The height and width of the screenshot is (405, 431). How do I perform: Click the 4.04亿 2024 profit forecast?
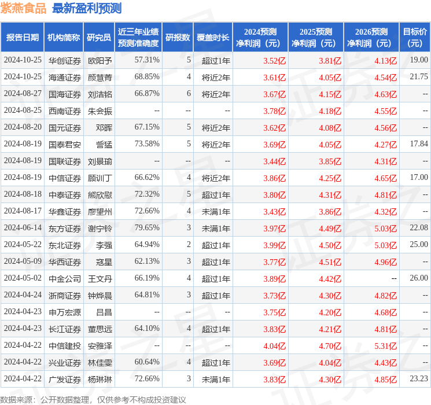[274, 346]
